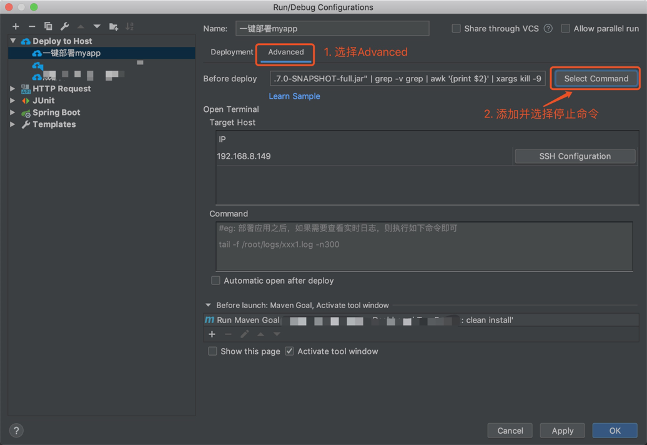Image resolution: width=647 pixels, height=445 pixels.
Task: Sort configurations alphabetically
Action: tap(130, 26)
